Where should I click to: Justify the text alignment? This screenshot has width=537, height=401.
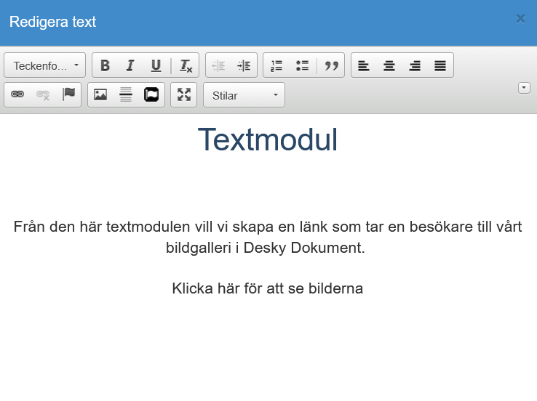[x=440, y=65]
